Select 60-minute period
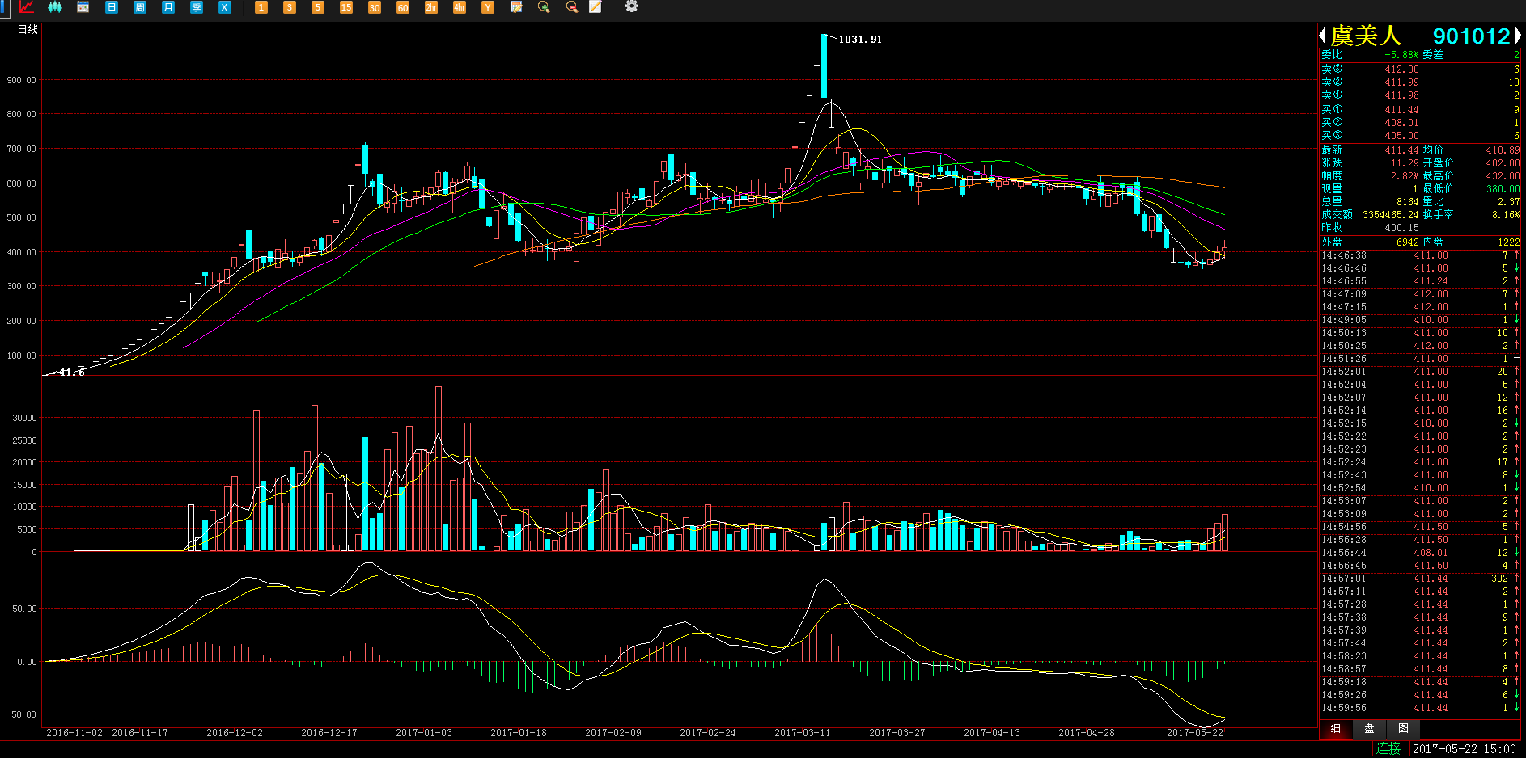1526x758 pixels. pos(402,6)
